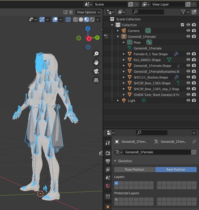
Task: Click the armature name field Genesis8_1Female
Action: coord(156,152)
